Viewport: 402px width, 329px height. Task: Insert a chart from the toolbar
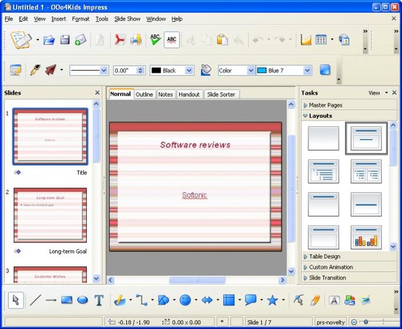click(306, 40)
